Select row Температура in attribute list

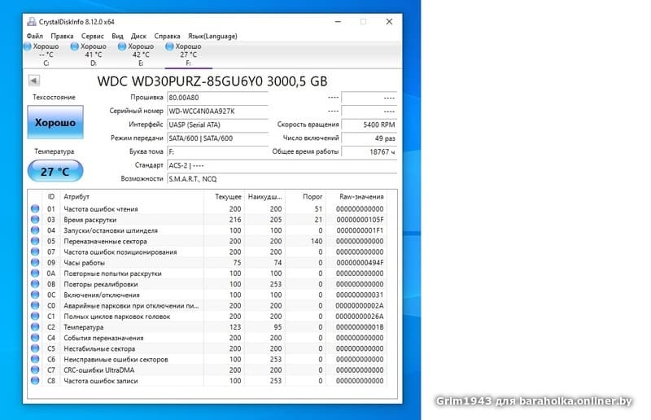[x=208, y=327]
